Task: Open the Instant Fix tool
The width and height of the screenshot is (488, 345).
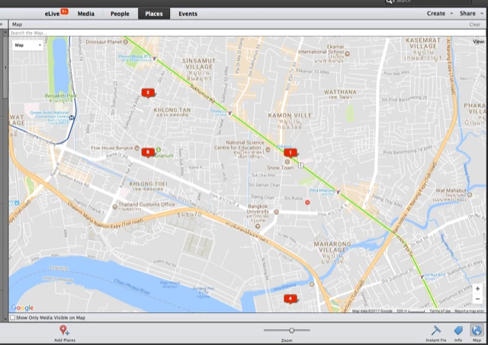Action: coord(436,330)
